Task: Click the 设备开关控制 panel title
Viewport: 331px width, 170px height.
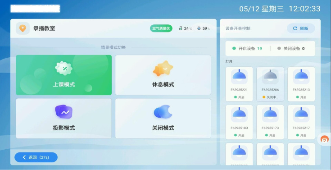Action: [238, 28]
